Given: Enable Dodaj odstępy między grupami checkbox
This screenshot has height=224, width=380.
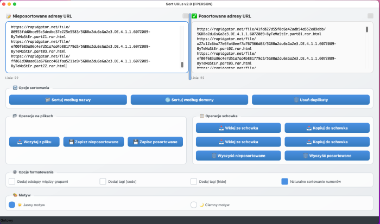Looking at the screenshot, I should 12,181.
